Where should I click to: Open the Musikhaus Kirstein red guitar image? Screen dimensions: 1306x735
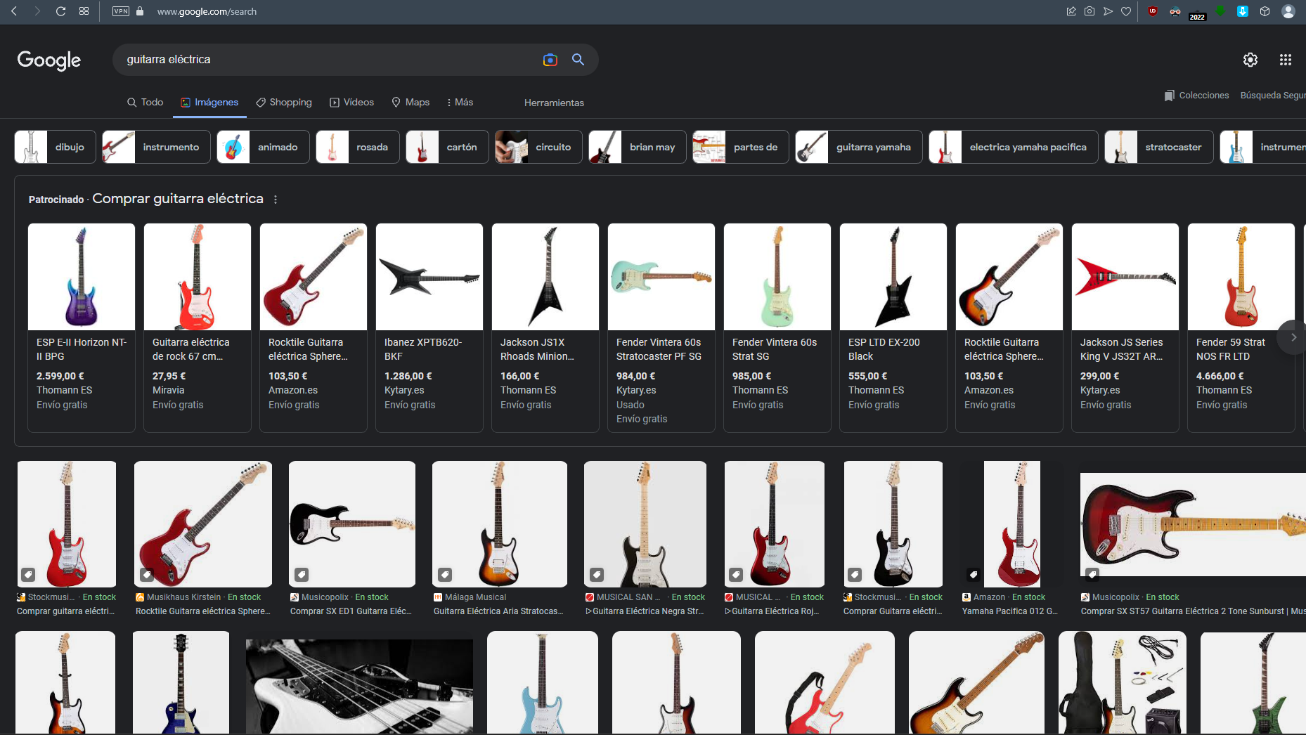203,524
